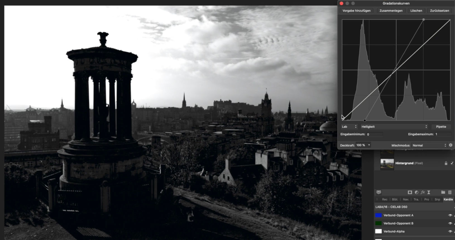
Task: Click the lock icon on Hintergrund layer
Action: [446, 163]
